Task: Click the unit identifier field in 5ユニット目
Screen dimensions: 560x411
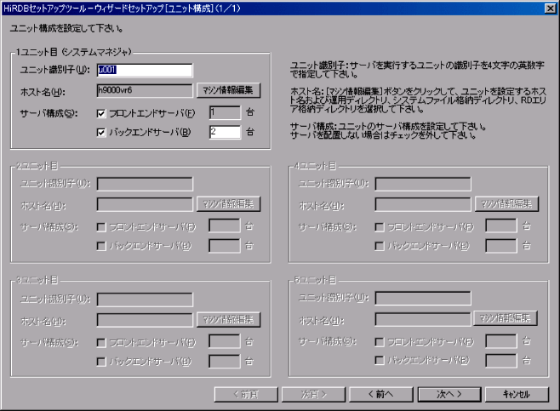Action: point(423,299)
